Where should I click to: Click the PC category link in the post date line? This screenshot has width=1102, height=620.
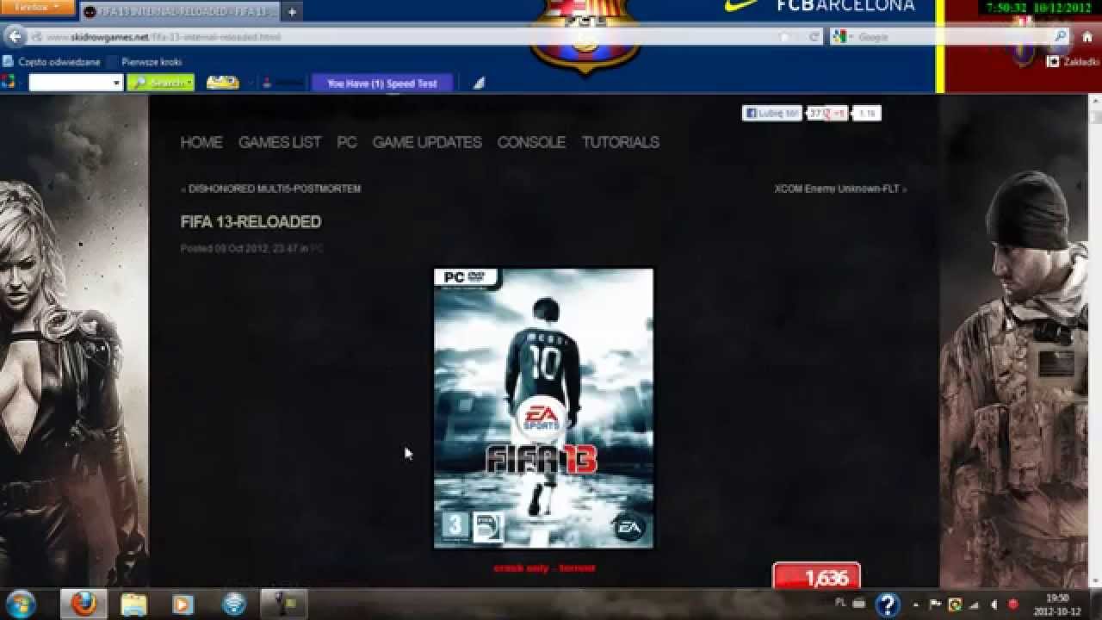[317, 249]
